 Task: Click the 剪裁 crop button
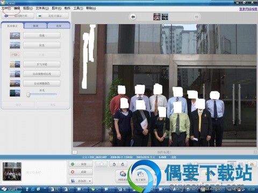(x=42, y=35)
